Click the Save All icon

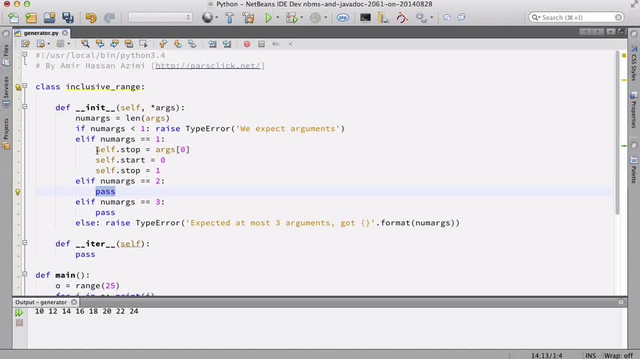[x=67, y=17]
